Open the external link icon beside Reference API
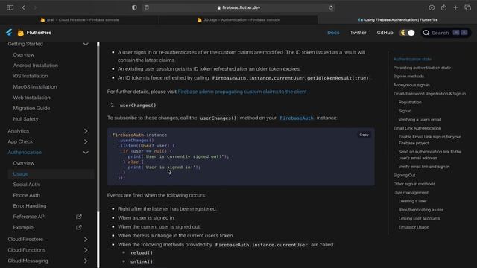 (x=79, y=217)
